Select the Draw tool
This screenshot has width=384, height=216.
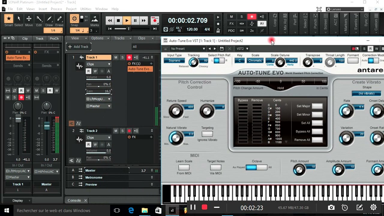click(x=49, y=19)
